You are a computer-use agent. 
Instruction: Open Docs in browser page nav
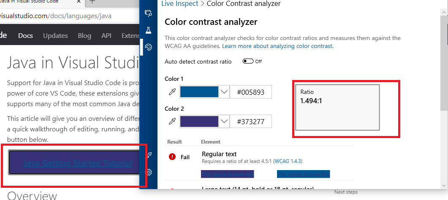(x=25, y=36)
